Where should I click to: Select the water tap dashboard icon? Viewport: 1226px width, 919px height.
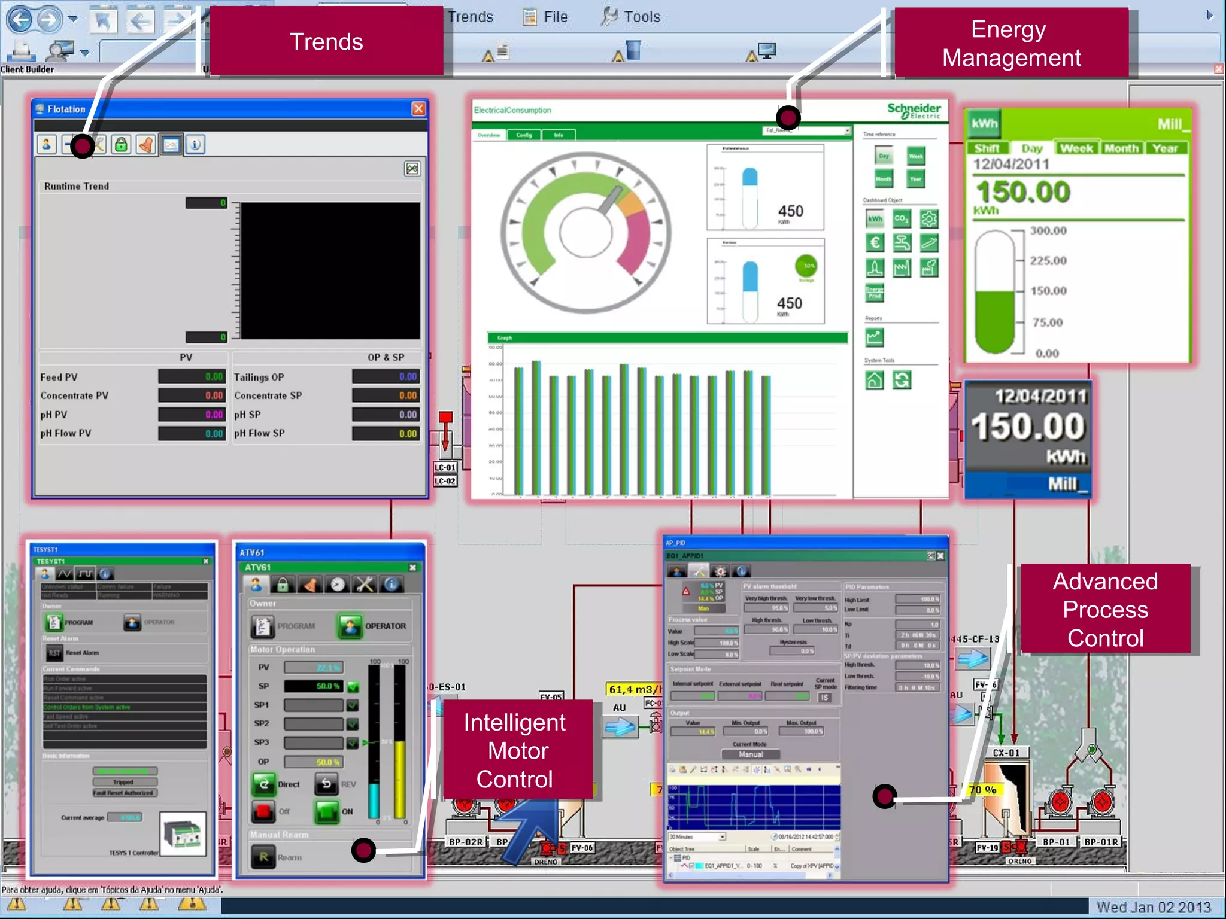click(902, 243)
